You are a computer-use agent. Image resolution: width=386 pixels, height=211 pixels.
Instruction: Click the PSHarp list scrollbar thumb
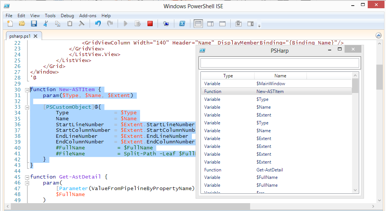click(355, 86)
